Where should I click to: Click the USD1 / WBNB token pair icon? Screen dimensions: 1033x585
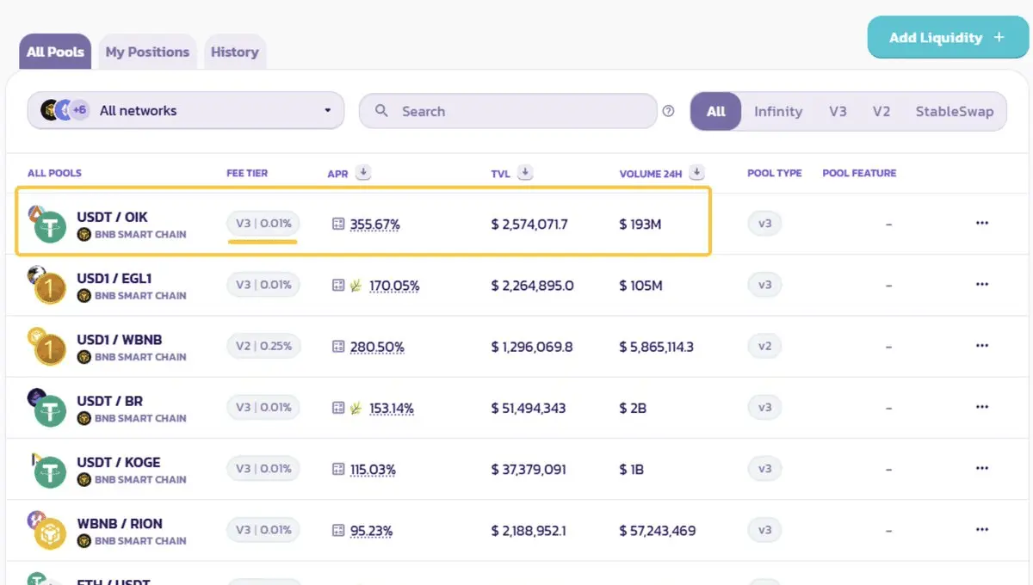tap(47, 346)
